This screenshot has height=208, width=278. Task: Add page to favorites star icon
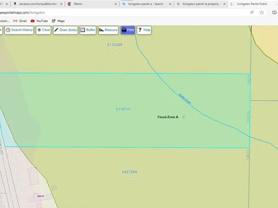(x=262, y=13)
